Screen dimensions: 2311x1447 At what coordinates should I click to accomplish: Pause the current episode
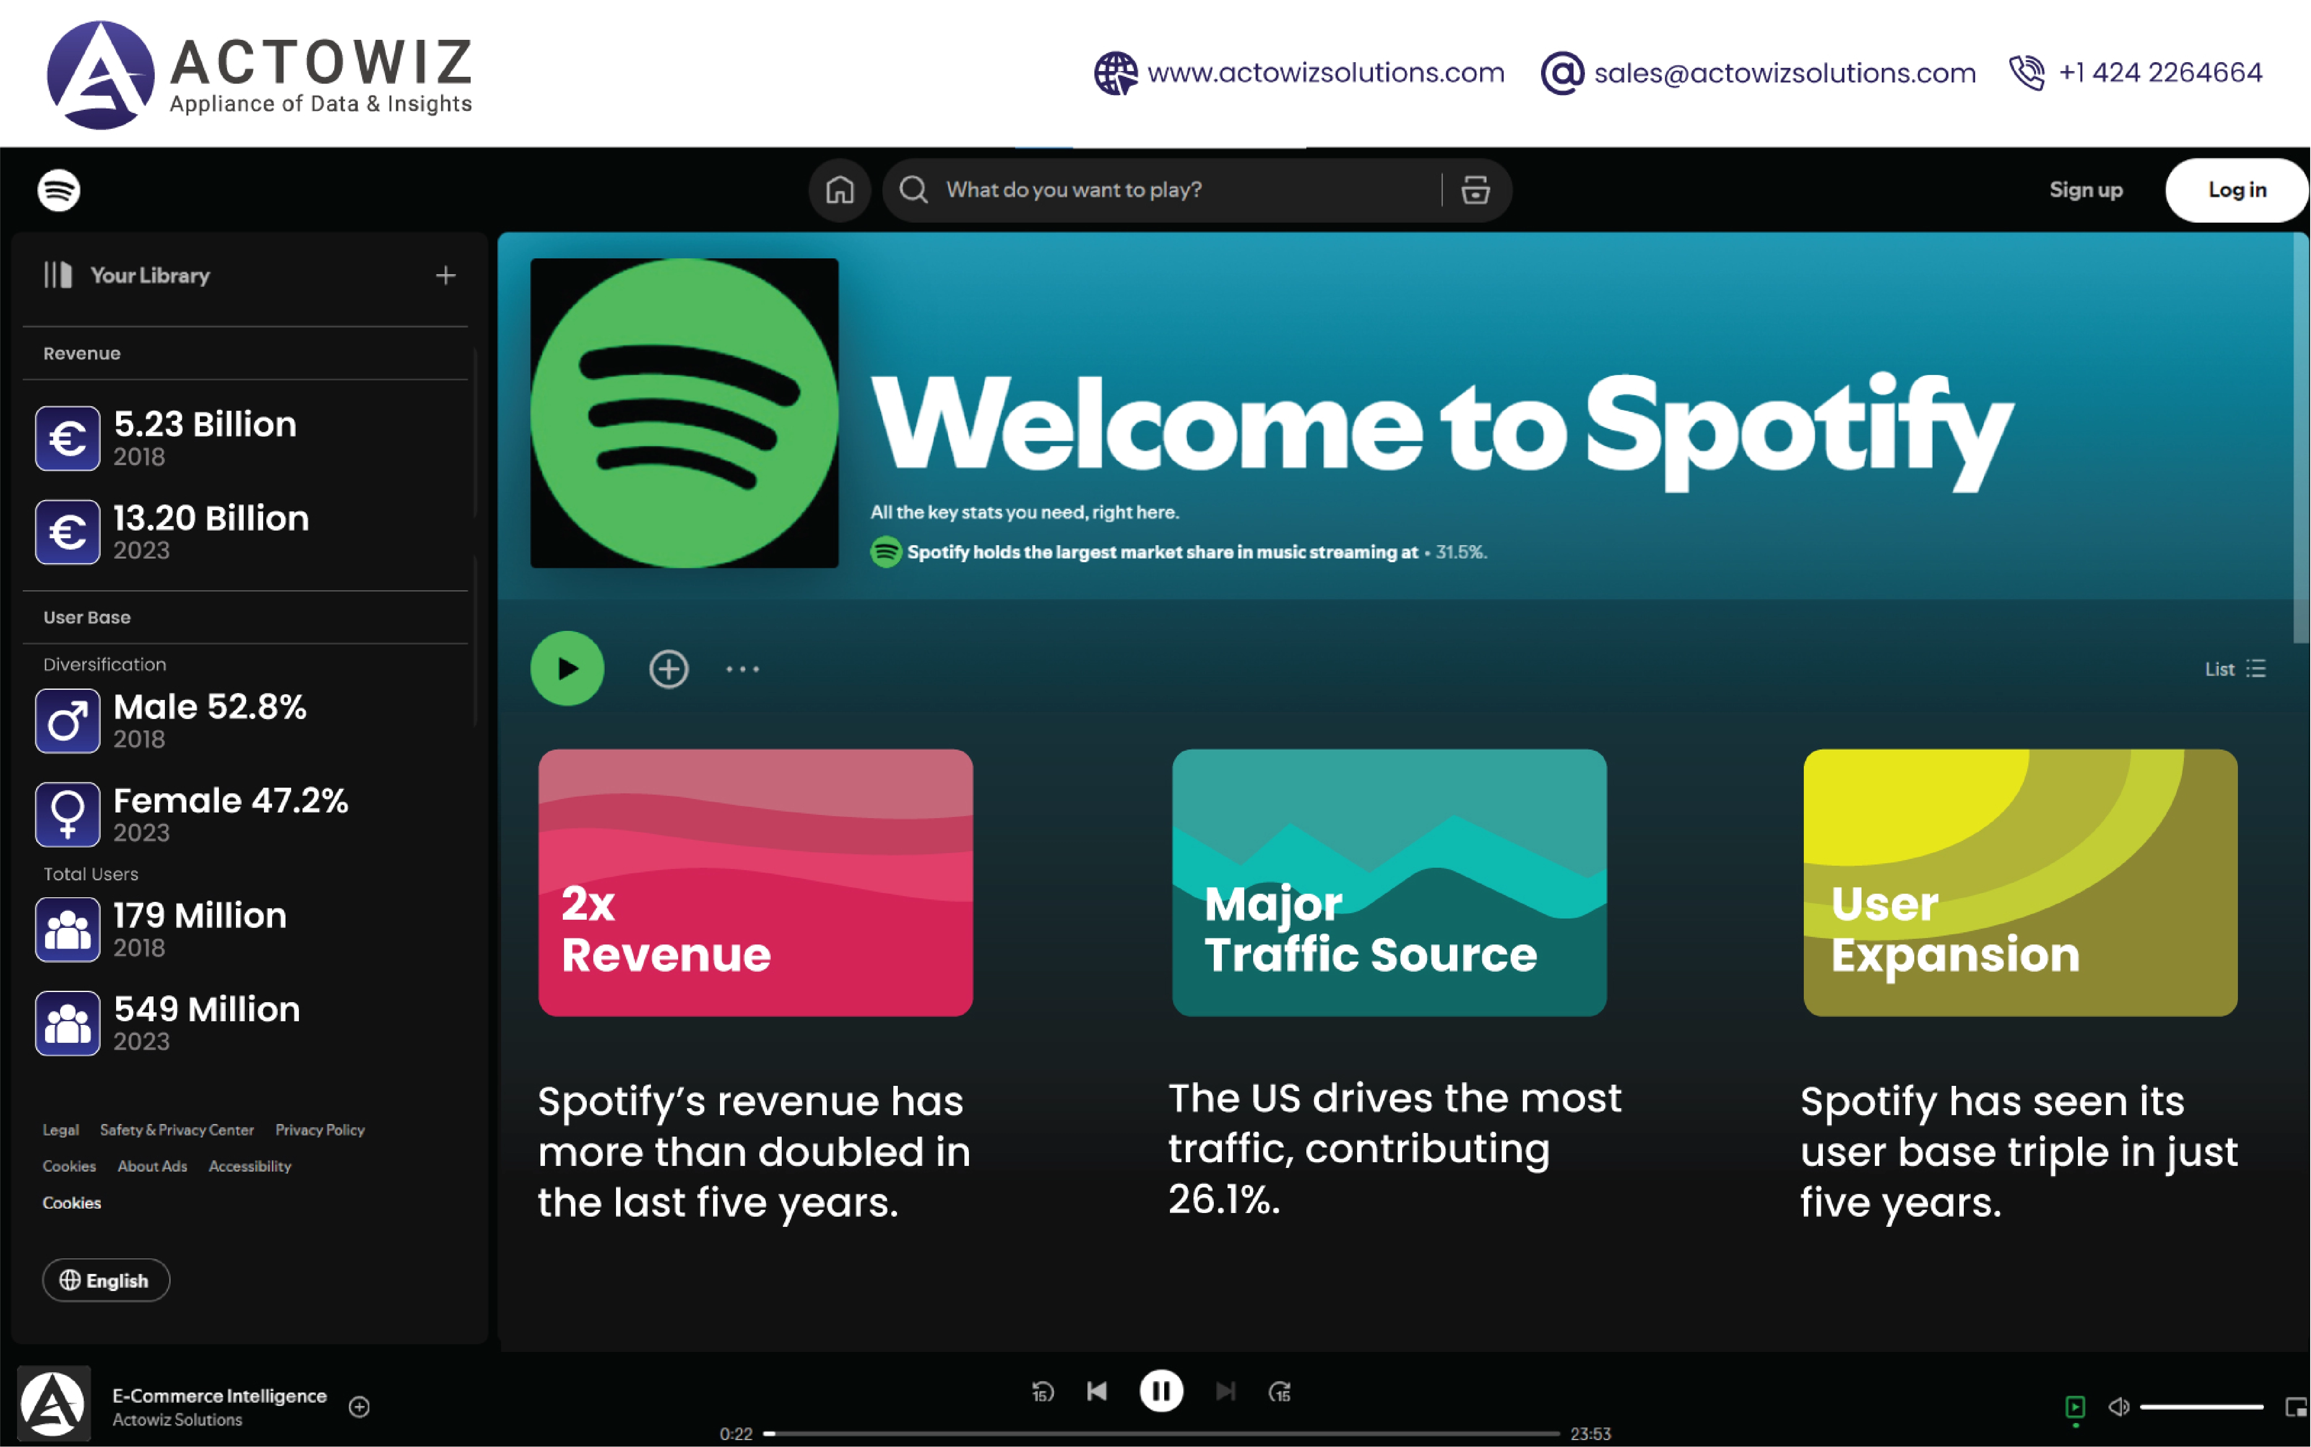coord(1161,1391)
